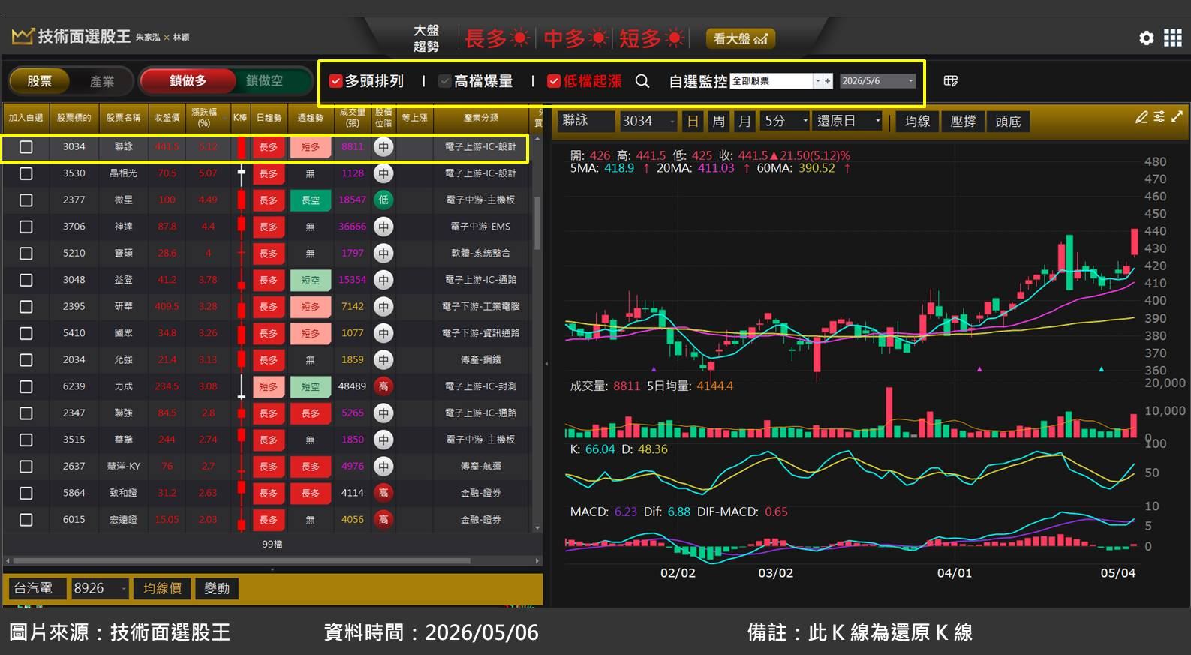
Task: Select 鎖做空 mode
Action: [x=265, y=80]
